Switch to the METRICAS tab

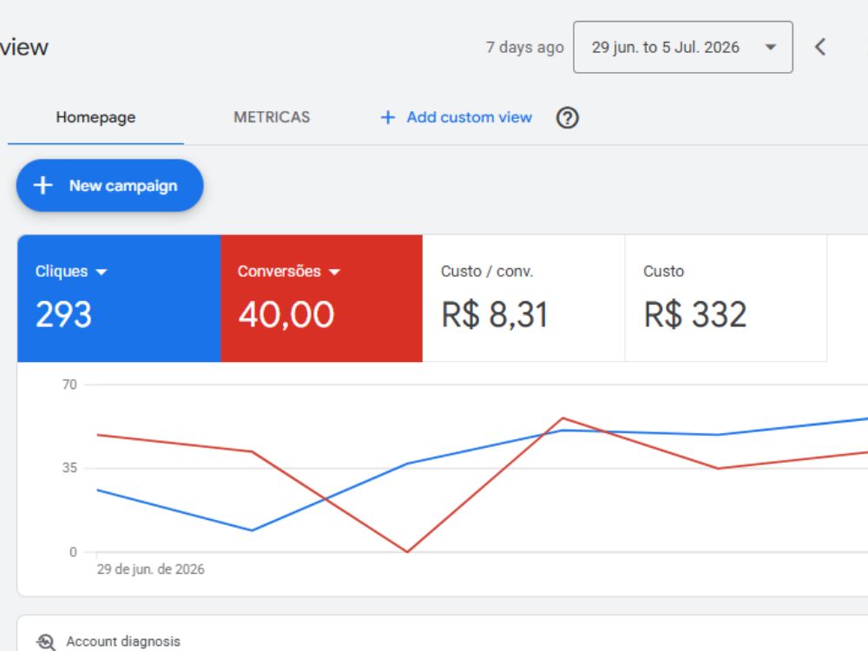click(x=272, y=117)
